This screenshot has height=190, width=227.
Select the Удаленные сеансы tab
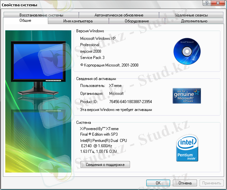point(191,15)
